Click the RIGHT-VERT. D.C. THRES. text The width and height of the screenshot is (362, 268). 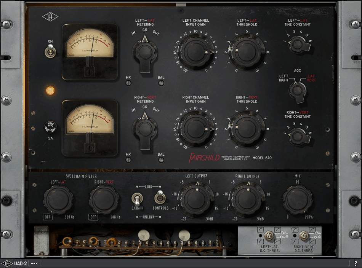pos(304,249)
